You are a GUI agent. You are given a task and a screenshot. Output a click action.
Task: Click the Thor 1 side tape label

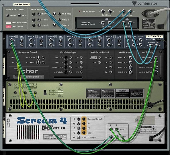(x=3, y=66)
